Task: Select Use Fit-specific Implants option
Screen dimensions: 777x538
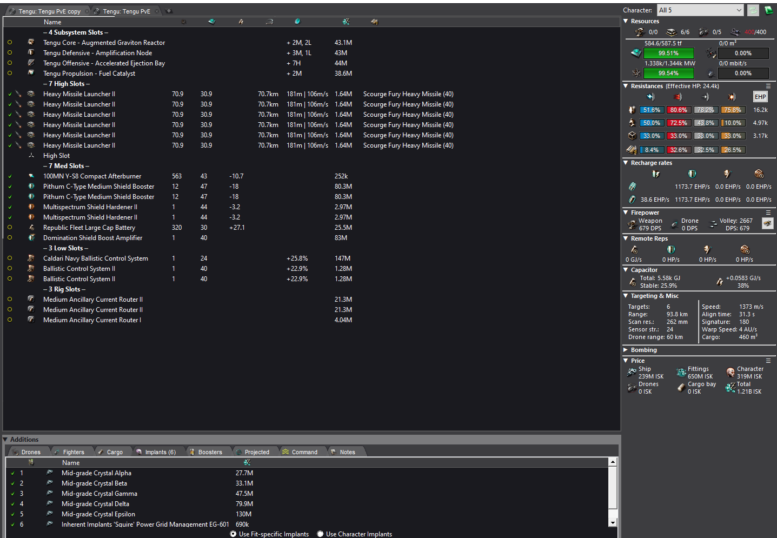Action: click(269, 534)
